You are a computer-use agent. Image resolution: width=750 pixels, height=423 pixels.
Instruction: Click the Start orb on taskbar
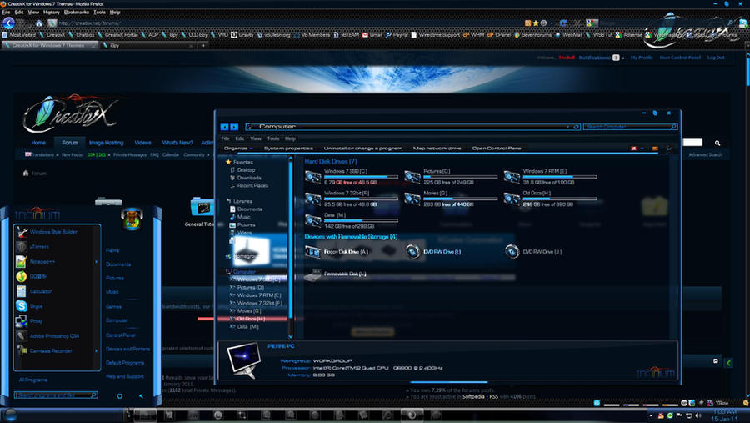(x=9, y=415)
